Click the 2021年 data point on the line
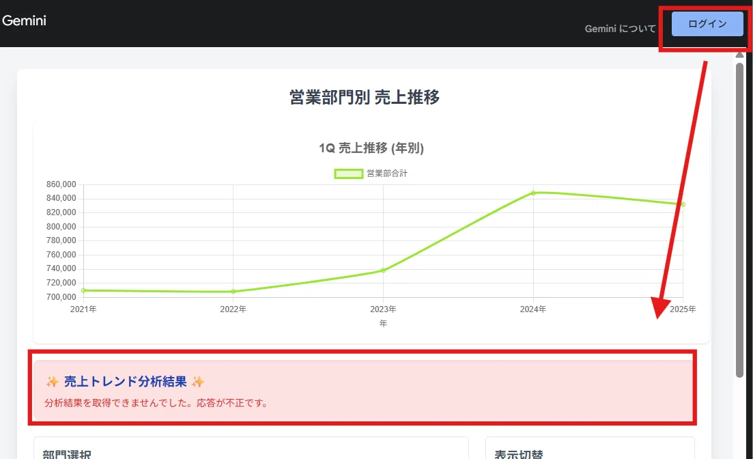This screenshot has width=753, height=459. point(83,290)
